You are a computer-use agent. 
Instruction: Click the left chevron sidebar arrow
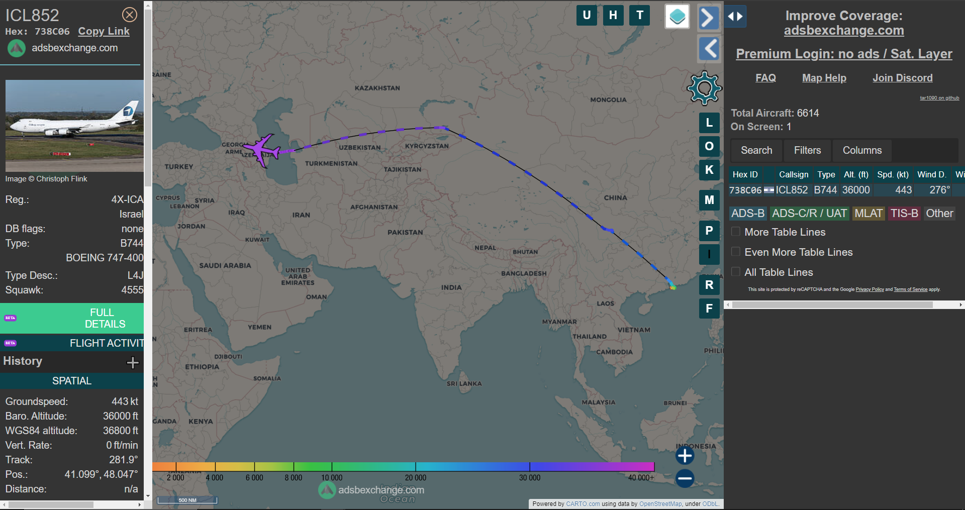tap(709, 49)
